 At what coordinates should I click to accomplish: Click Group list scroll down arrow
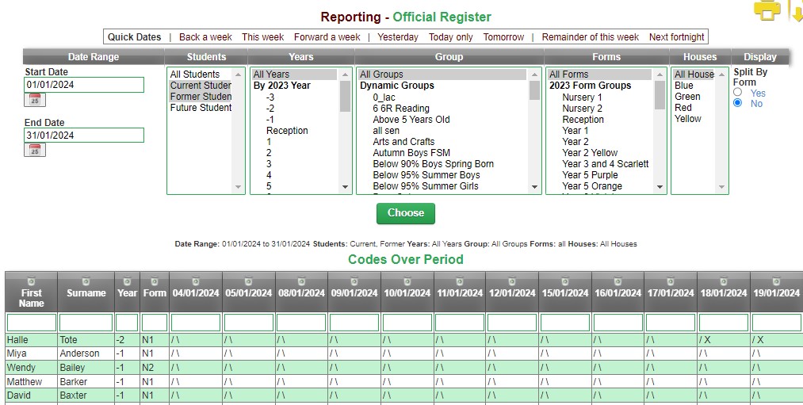point(534,187)
